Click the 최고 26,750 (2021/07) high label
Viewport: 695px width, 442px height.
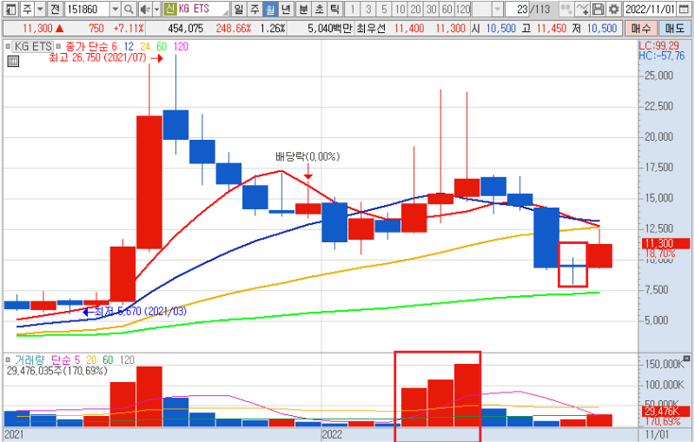pos(97,58)
